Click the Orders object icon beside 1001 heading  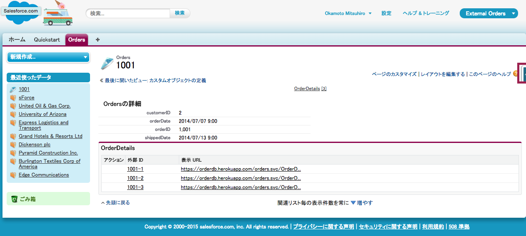[107, 63]
